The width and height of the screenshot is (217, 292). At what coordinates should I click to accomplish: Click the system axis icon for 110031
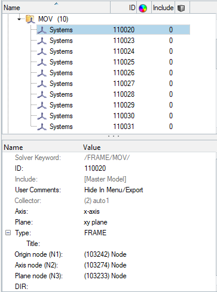tap(42, 127)
